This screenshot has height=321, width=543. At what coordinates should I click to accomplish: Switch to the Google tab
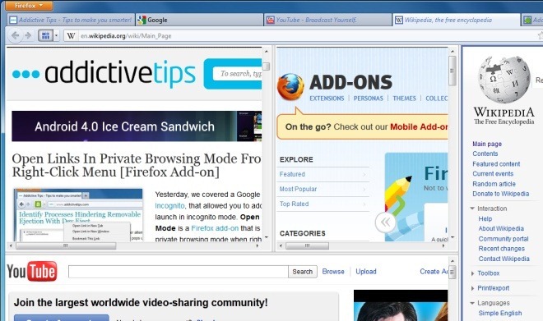pos(199,20)
